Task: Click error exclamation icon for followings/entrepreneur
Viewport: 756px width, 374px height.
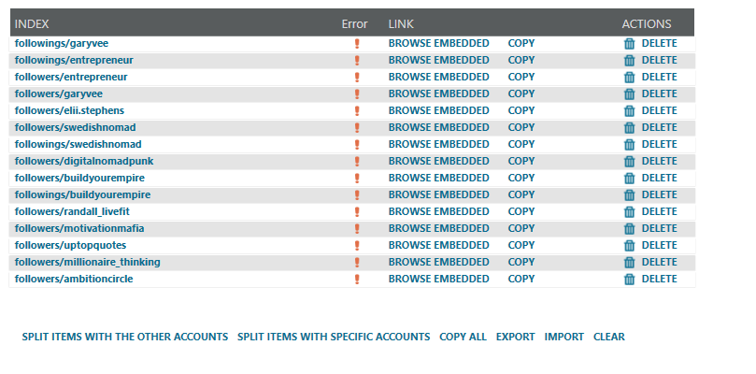Action: point(357,61)
